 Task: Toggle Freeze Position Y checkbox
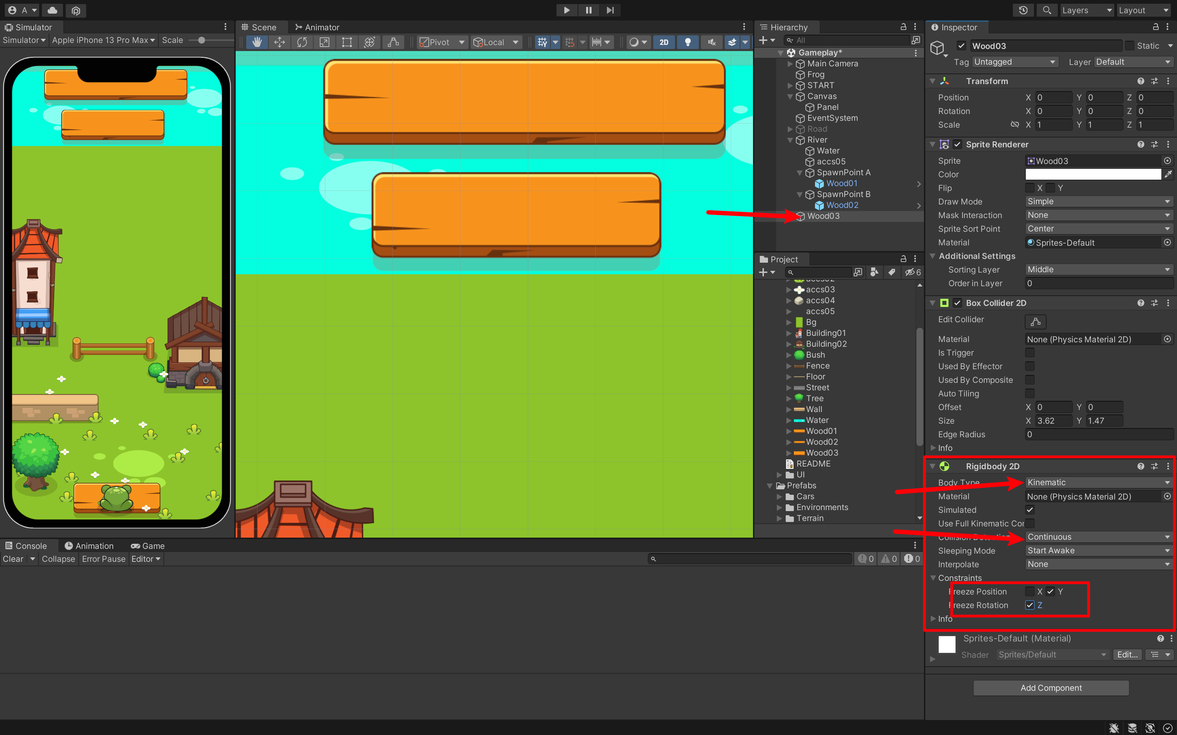(x=1050, y=592)
